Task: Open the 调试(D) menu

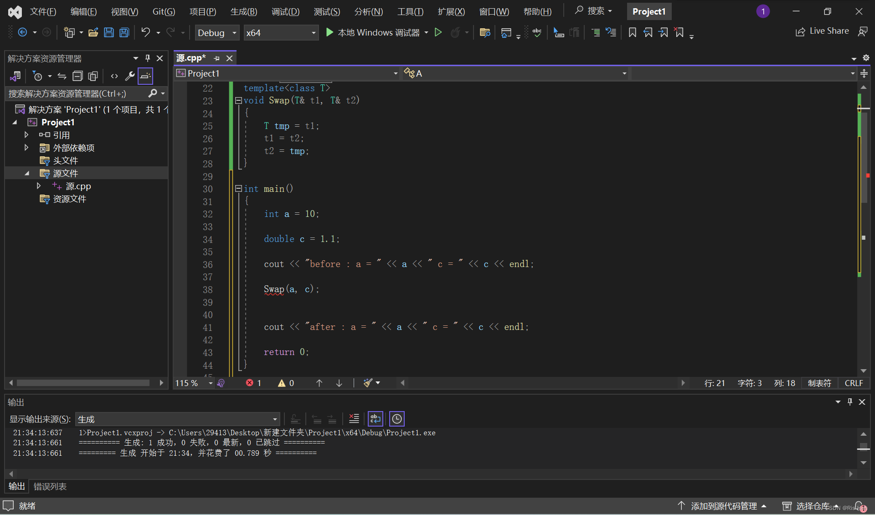Action: [x=286, y=11]
